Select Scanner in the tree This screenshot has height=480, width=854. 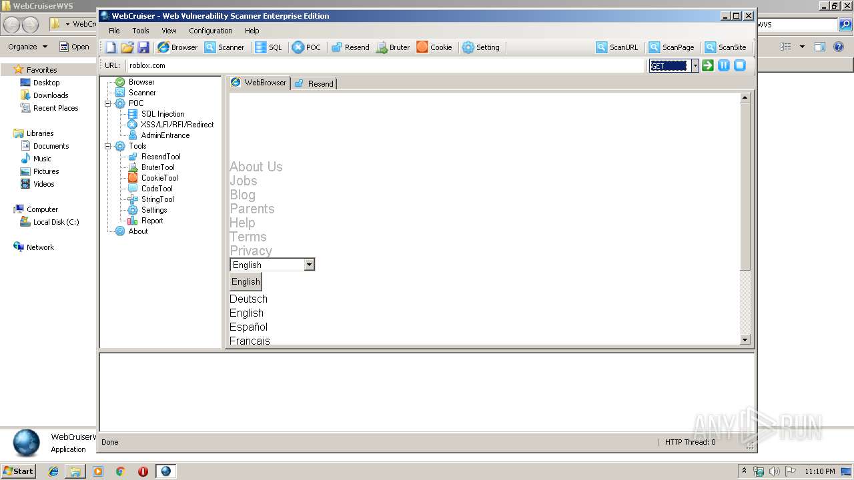pyautogui.click(x=142, y=93)
